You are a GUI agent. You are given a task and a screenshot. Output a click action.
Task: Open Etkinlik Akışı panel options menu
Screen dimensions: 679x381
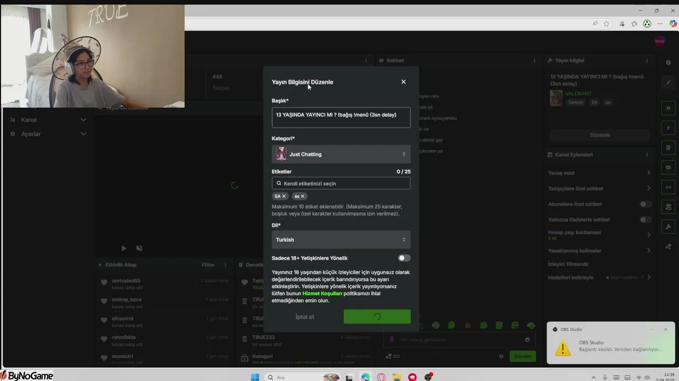tap(225, 265)
